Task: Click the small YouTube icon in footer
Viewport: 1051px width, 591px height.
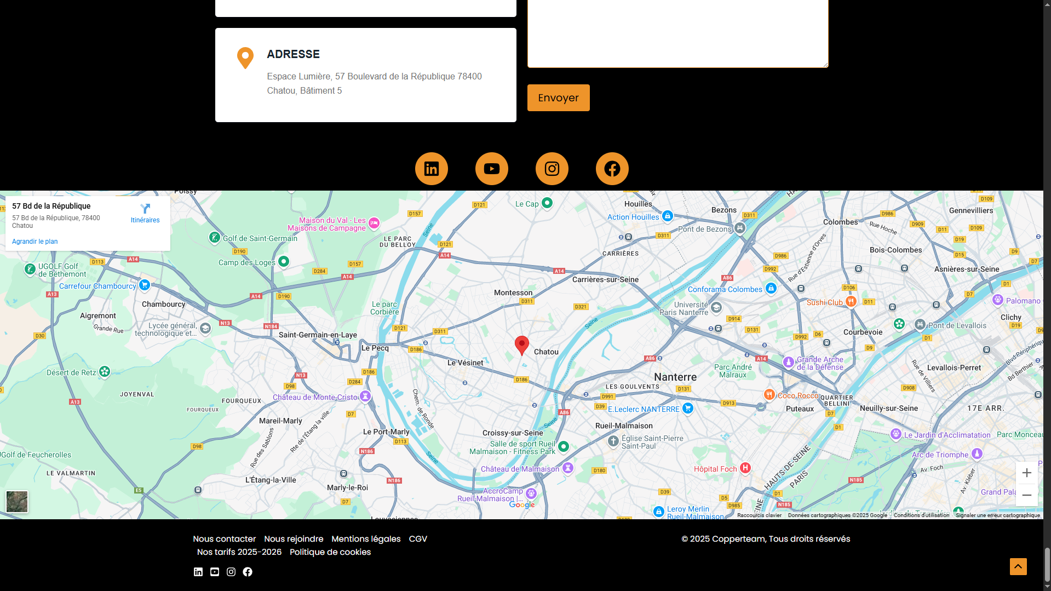Action: [215, 572]
